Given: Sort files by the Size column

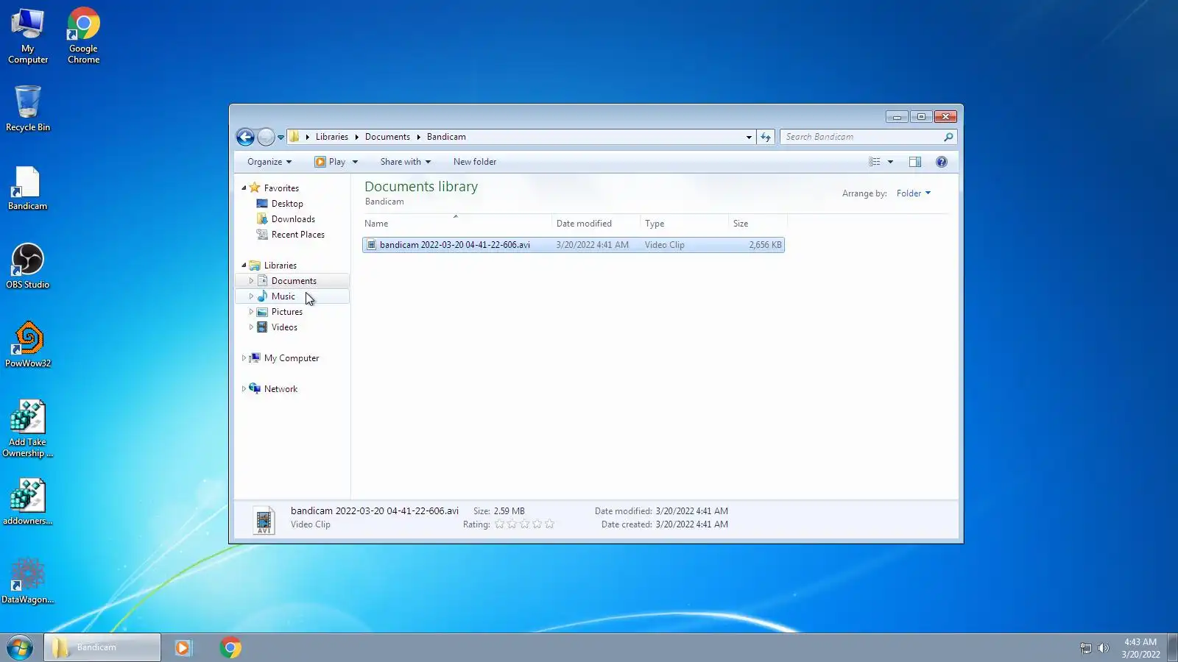Looking at the screenshot, I should 758,224.
